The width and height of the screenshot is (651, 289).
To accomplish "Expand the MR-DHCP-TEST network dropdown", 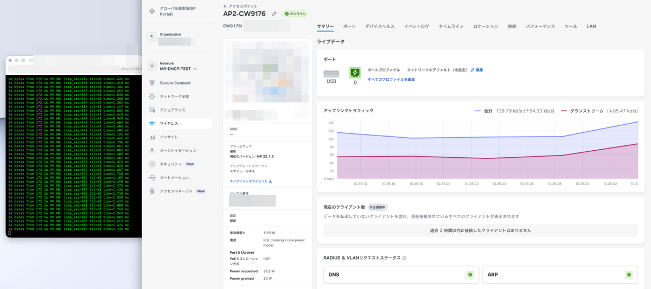I will click(x=195, y=69).
